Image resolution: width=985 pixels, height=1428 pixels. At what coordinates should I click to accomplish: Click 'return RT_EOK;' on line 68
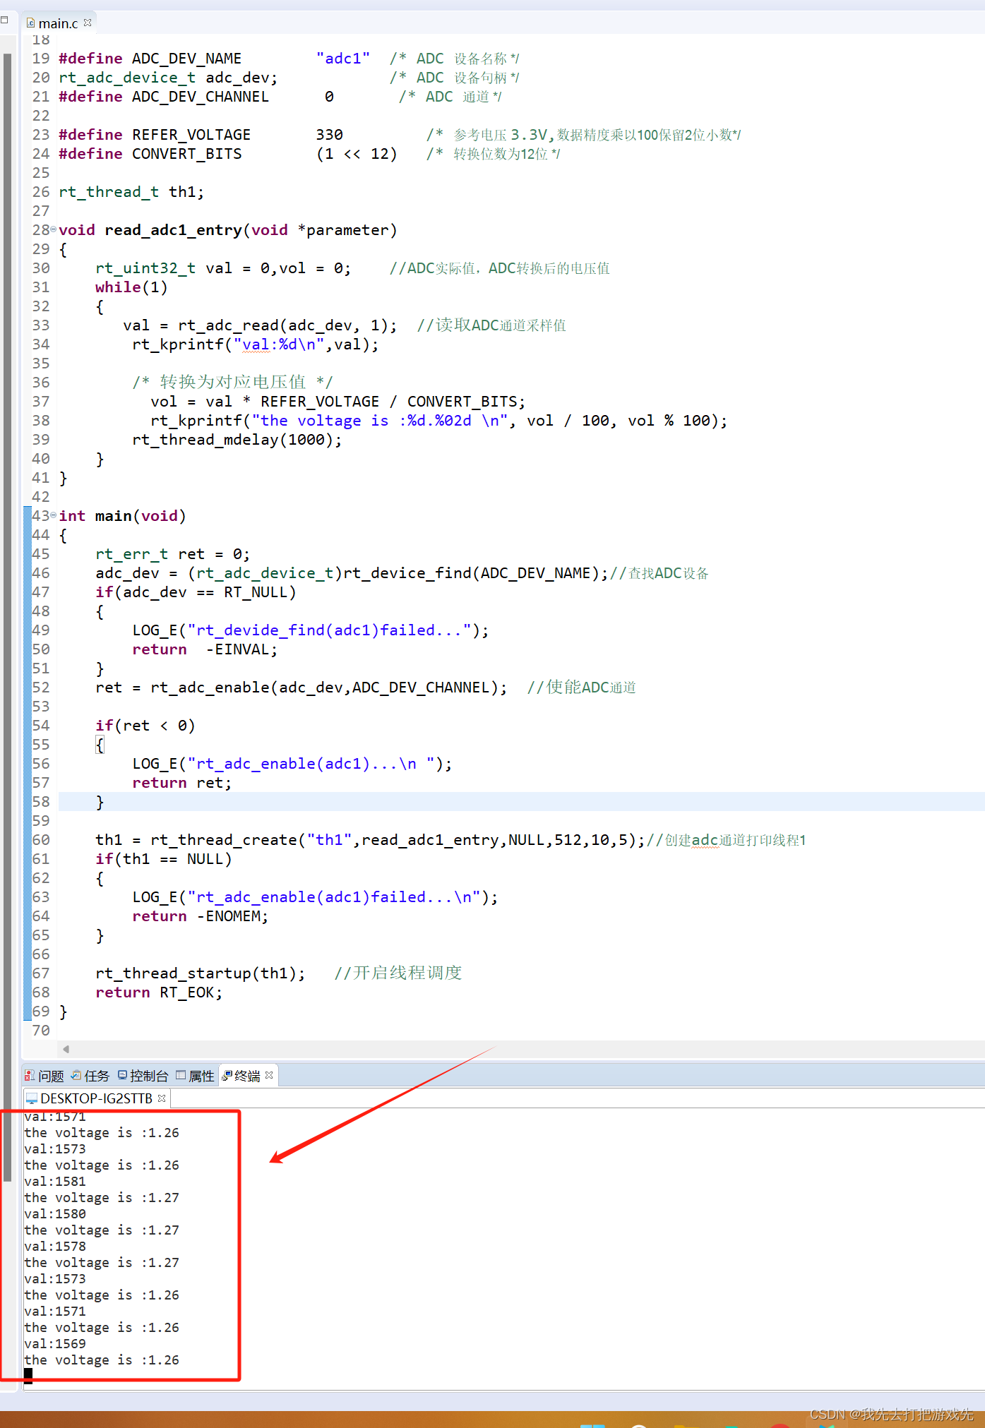159,992
